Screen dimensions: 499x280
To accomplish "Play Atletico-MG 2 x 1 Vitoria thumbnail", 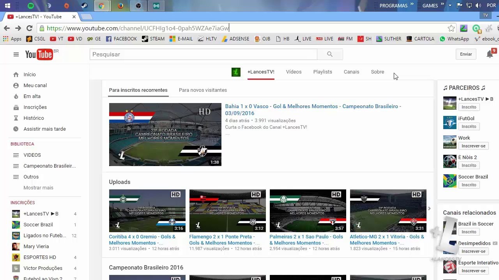I will [x=388, y=211].
